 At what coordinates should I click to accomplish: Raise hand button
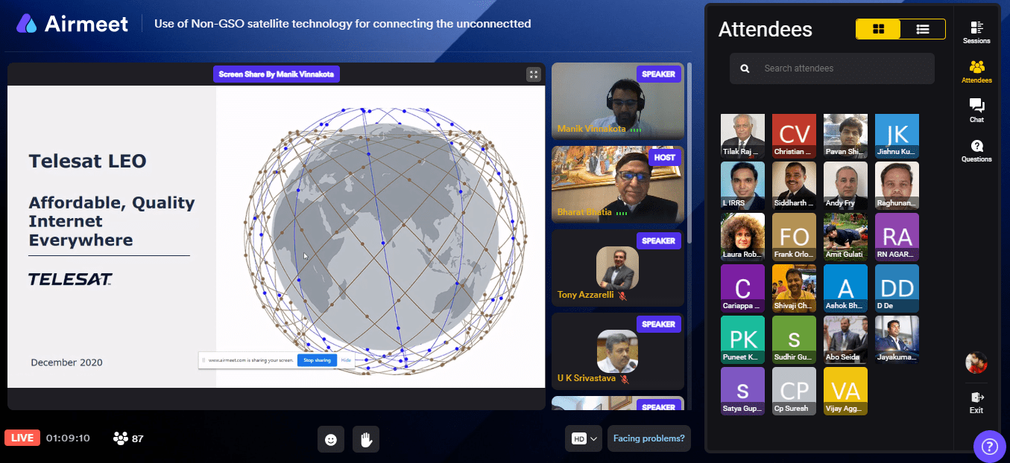pos(366,439)
